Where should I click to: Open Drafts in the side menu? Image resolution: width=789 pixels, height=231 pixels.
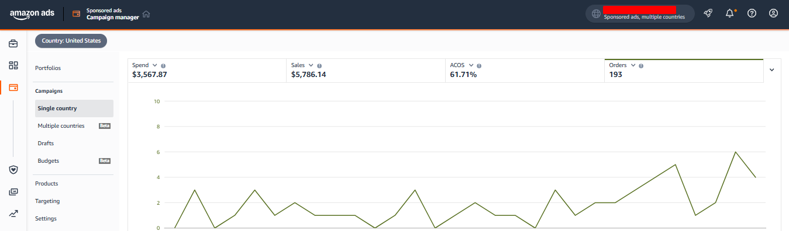(x=46, y=143)
